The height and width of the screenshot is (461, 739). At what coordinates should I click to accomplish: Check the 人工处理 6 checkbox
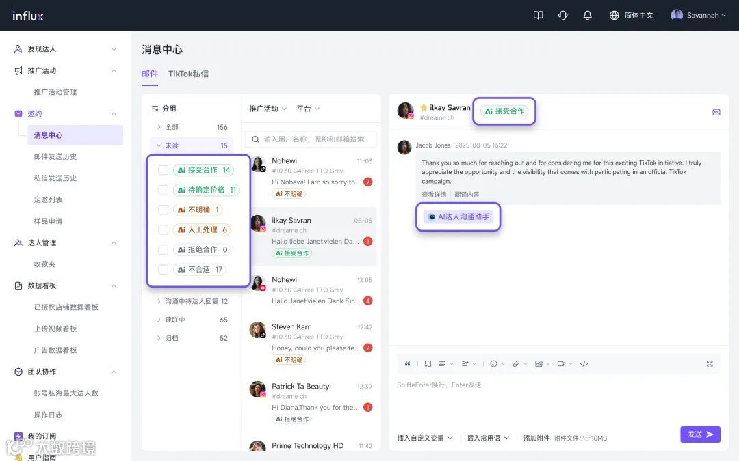(163, 229)
